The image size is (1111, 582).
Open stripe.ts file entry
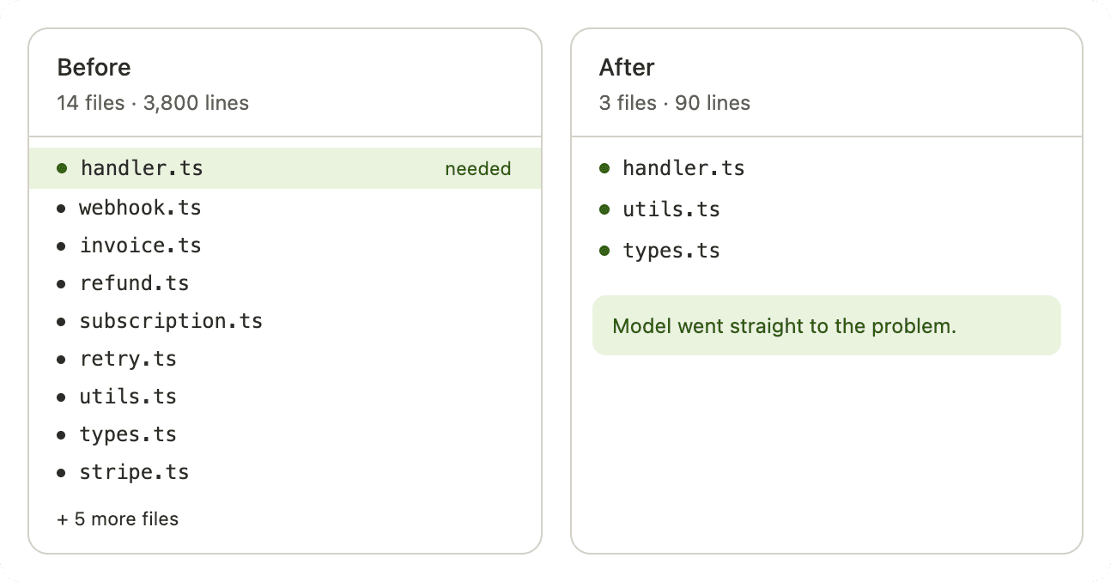pyautogui.click(x=134, y=472)
